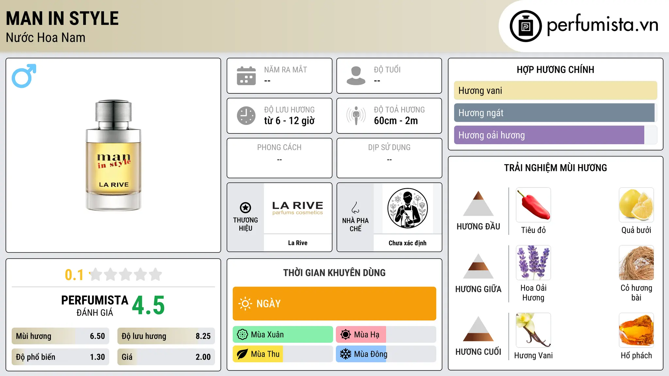Click the Hương đầu pyramid icon
This screenshot has width=669, height=376.
point(478,203)
